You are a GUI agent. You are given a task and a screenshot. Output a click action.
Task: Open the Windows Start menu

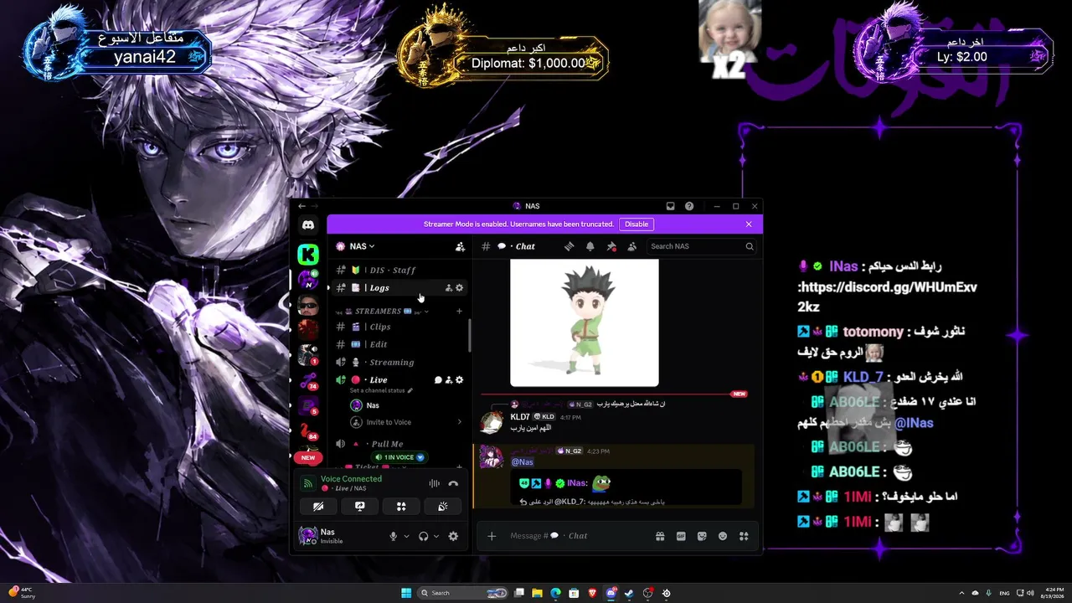(x=406, y=593)
